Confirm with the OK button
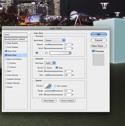Screen dimensions: 125x126 pos(99,34)
